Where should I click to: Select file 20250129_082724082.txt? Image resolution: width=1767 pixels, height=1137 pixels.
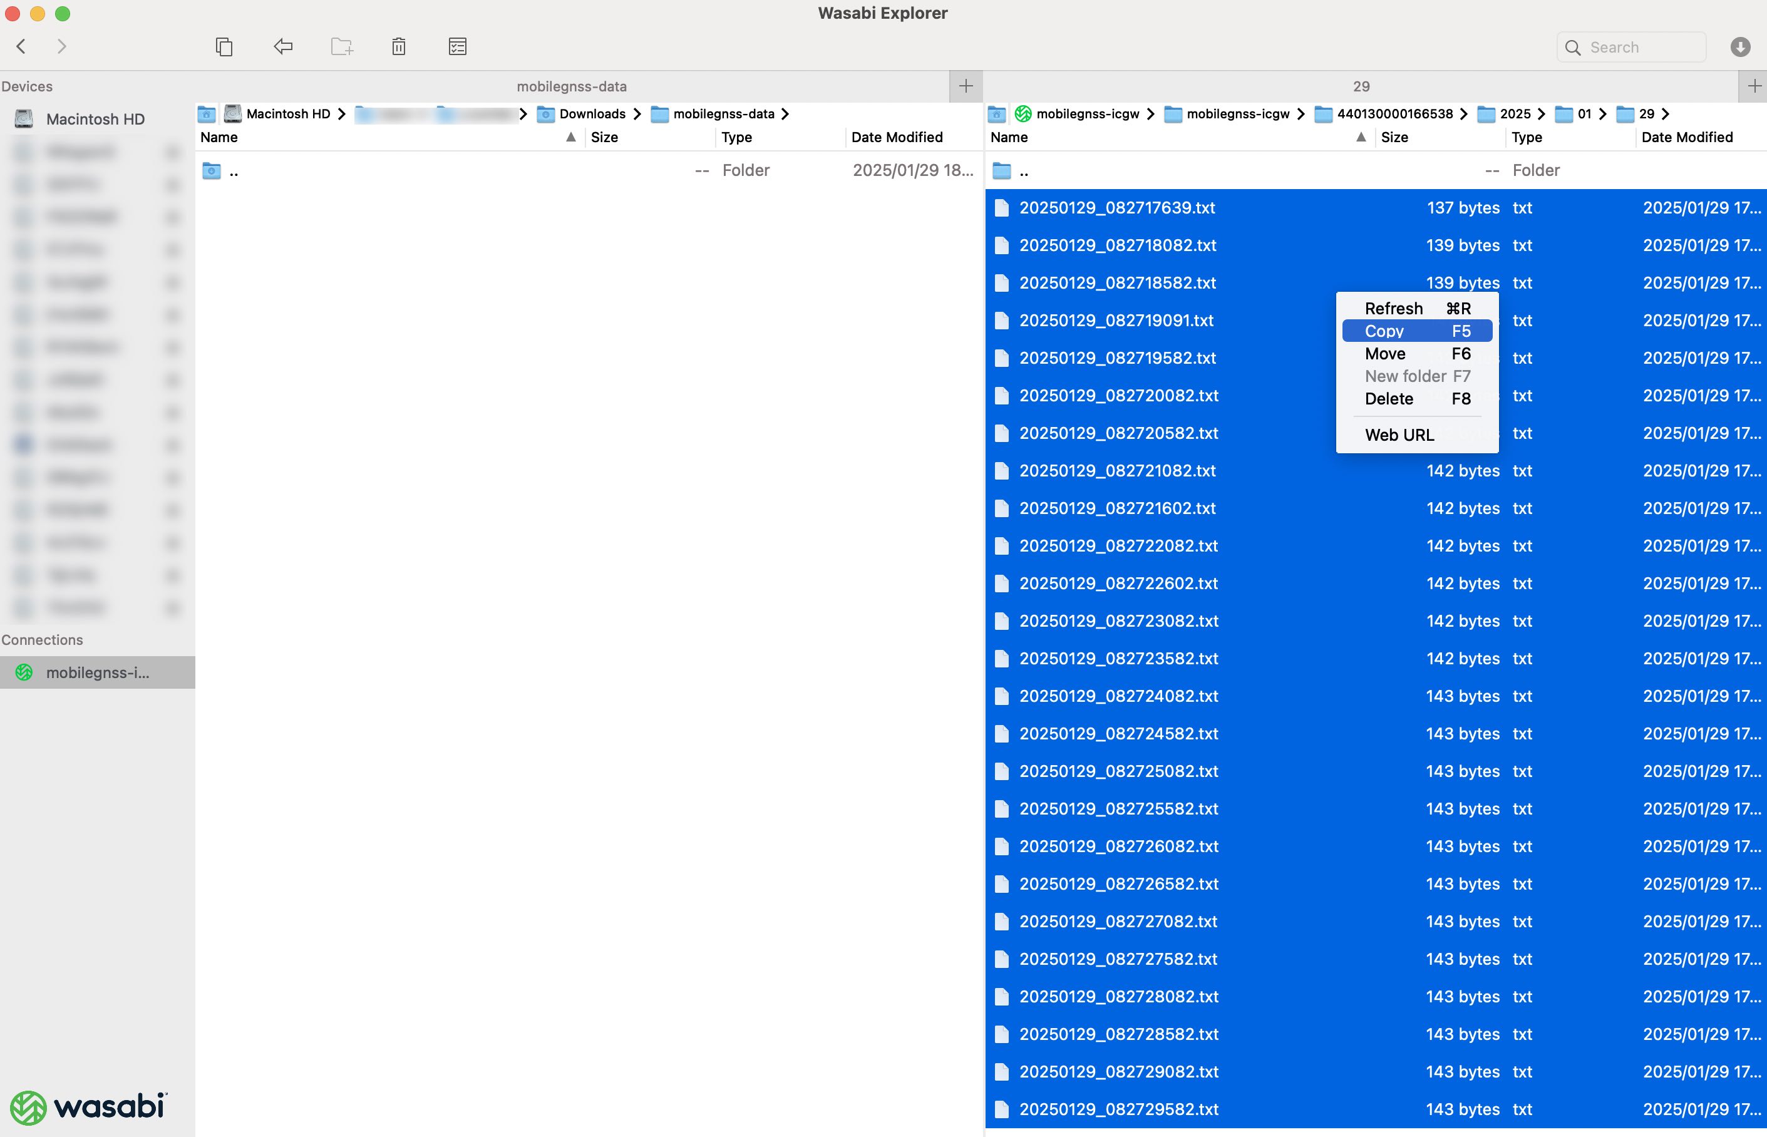click(x=1376, y=696)
